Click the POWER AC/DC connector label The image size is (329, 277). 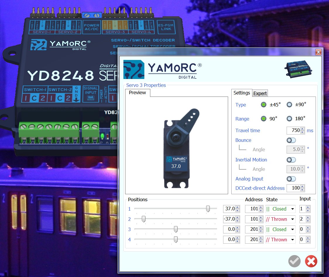pos(92,27)
